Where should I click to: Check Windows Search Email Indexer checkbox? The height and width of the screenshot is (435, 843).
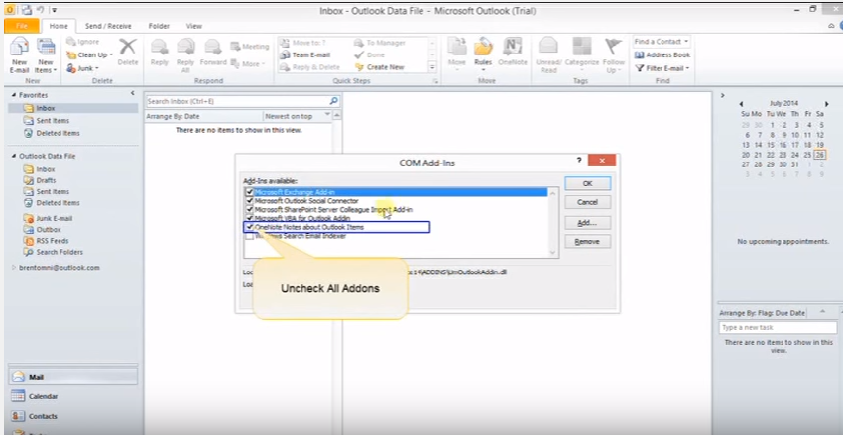[x=250, y=236]
